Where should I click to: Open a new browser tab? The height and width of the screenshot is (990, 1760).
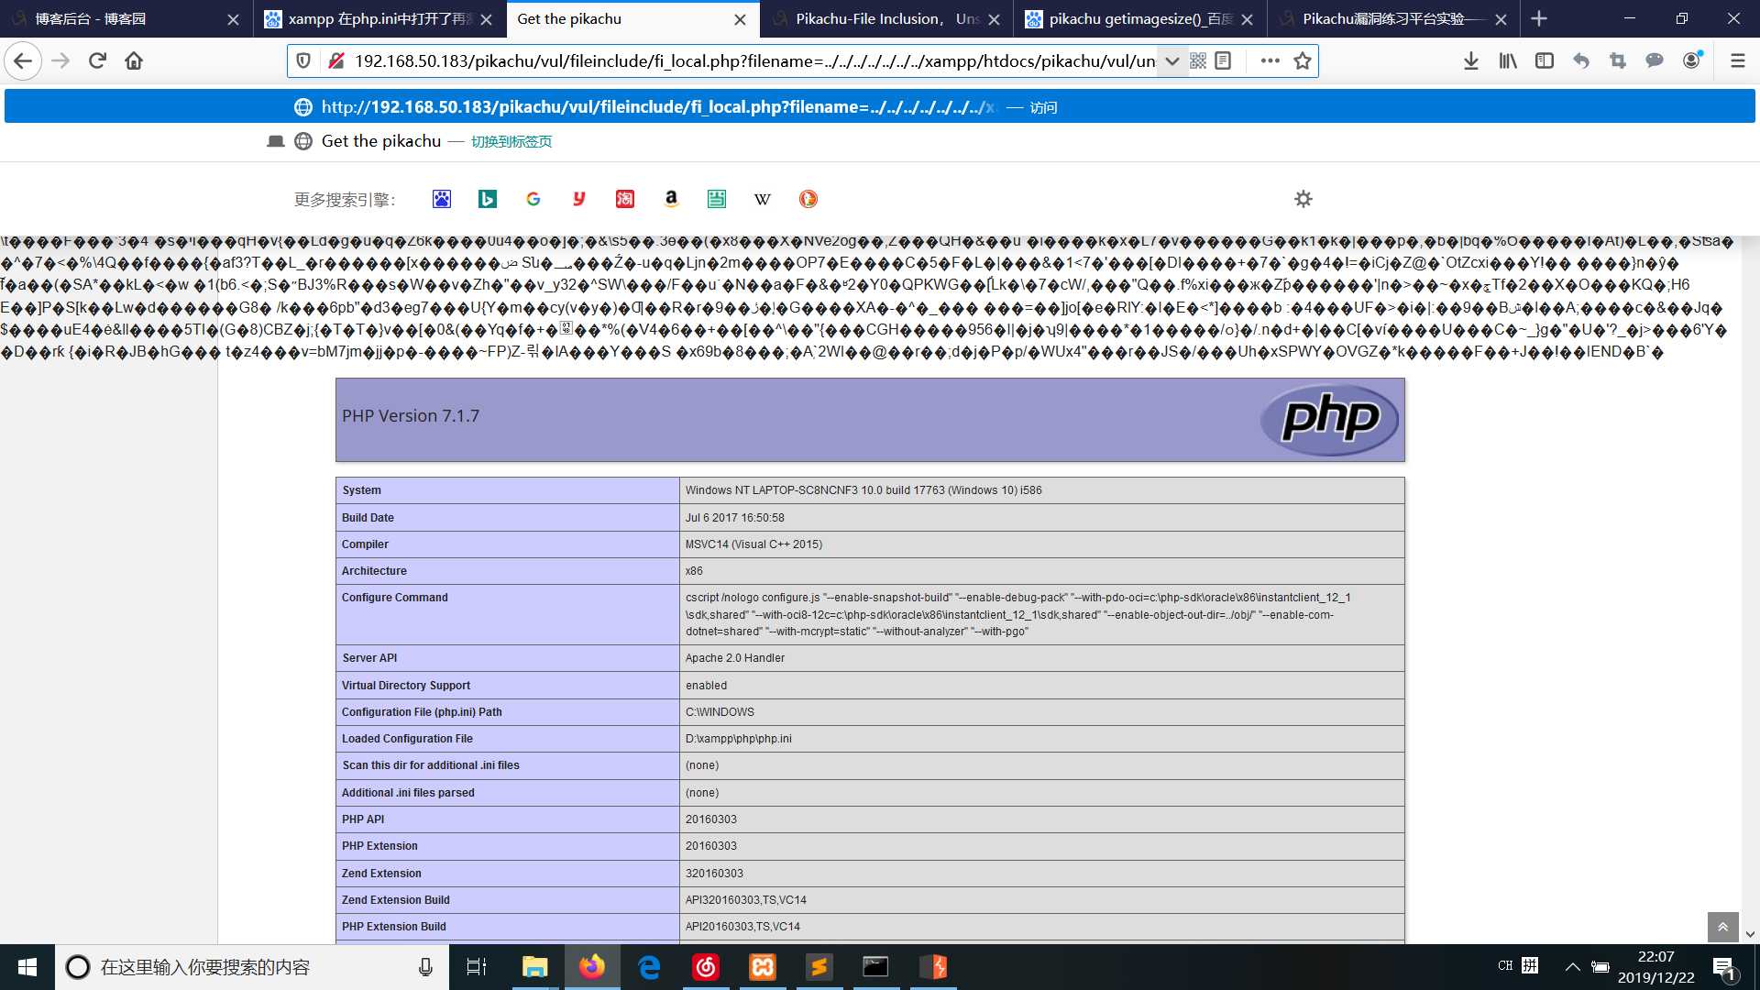1539,19
